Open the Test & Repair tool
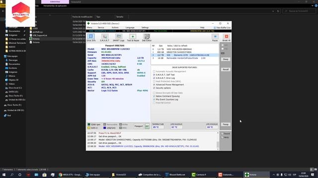 point(133,38)
